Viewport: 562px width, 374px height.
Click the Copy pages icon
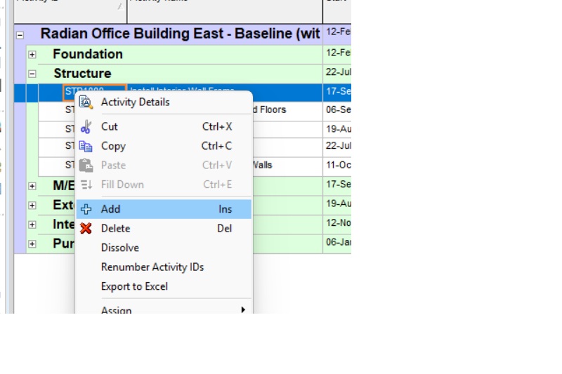click(x=86, y=147)
